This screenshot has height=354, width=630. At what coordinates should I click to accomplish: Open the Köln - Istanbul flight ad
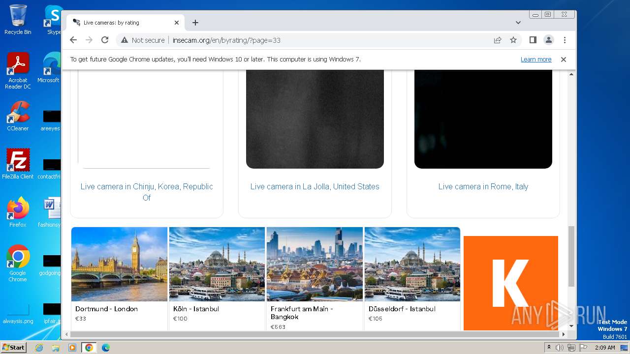point(217,278)
